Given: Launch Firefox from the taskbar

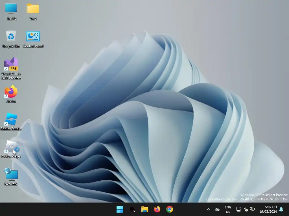Looking at the screenshot, I should [x=157, y=209].
